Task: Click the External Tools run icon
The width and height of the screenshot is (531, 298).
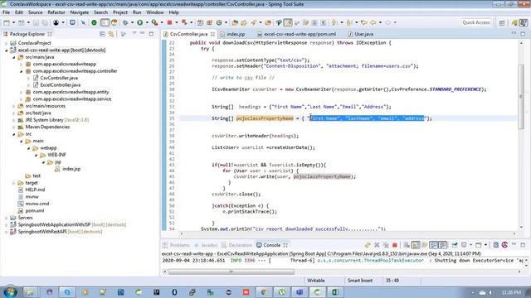Action: click(x=154, y=22)
